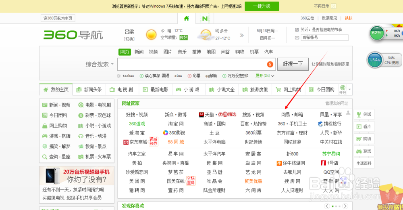Click the 笑话 right sidebar button
This screenshot has height=210, width=403.
point(364,114)
